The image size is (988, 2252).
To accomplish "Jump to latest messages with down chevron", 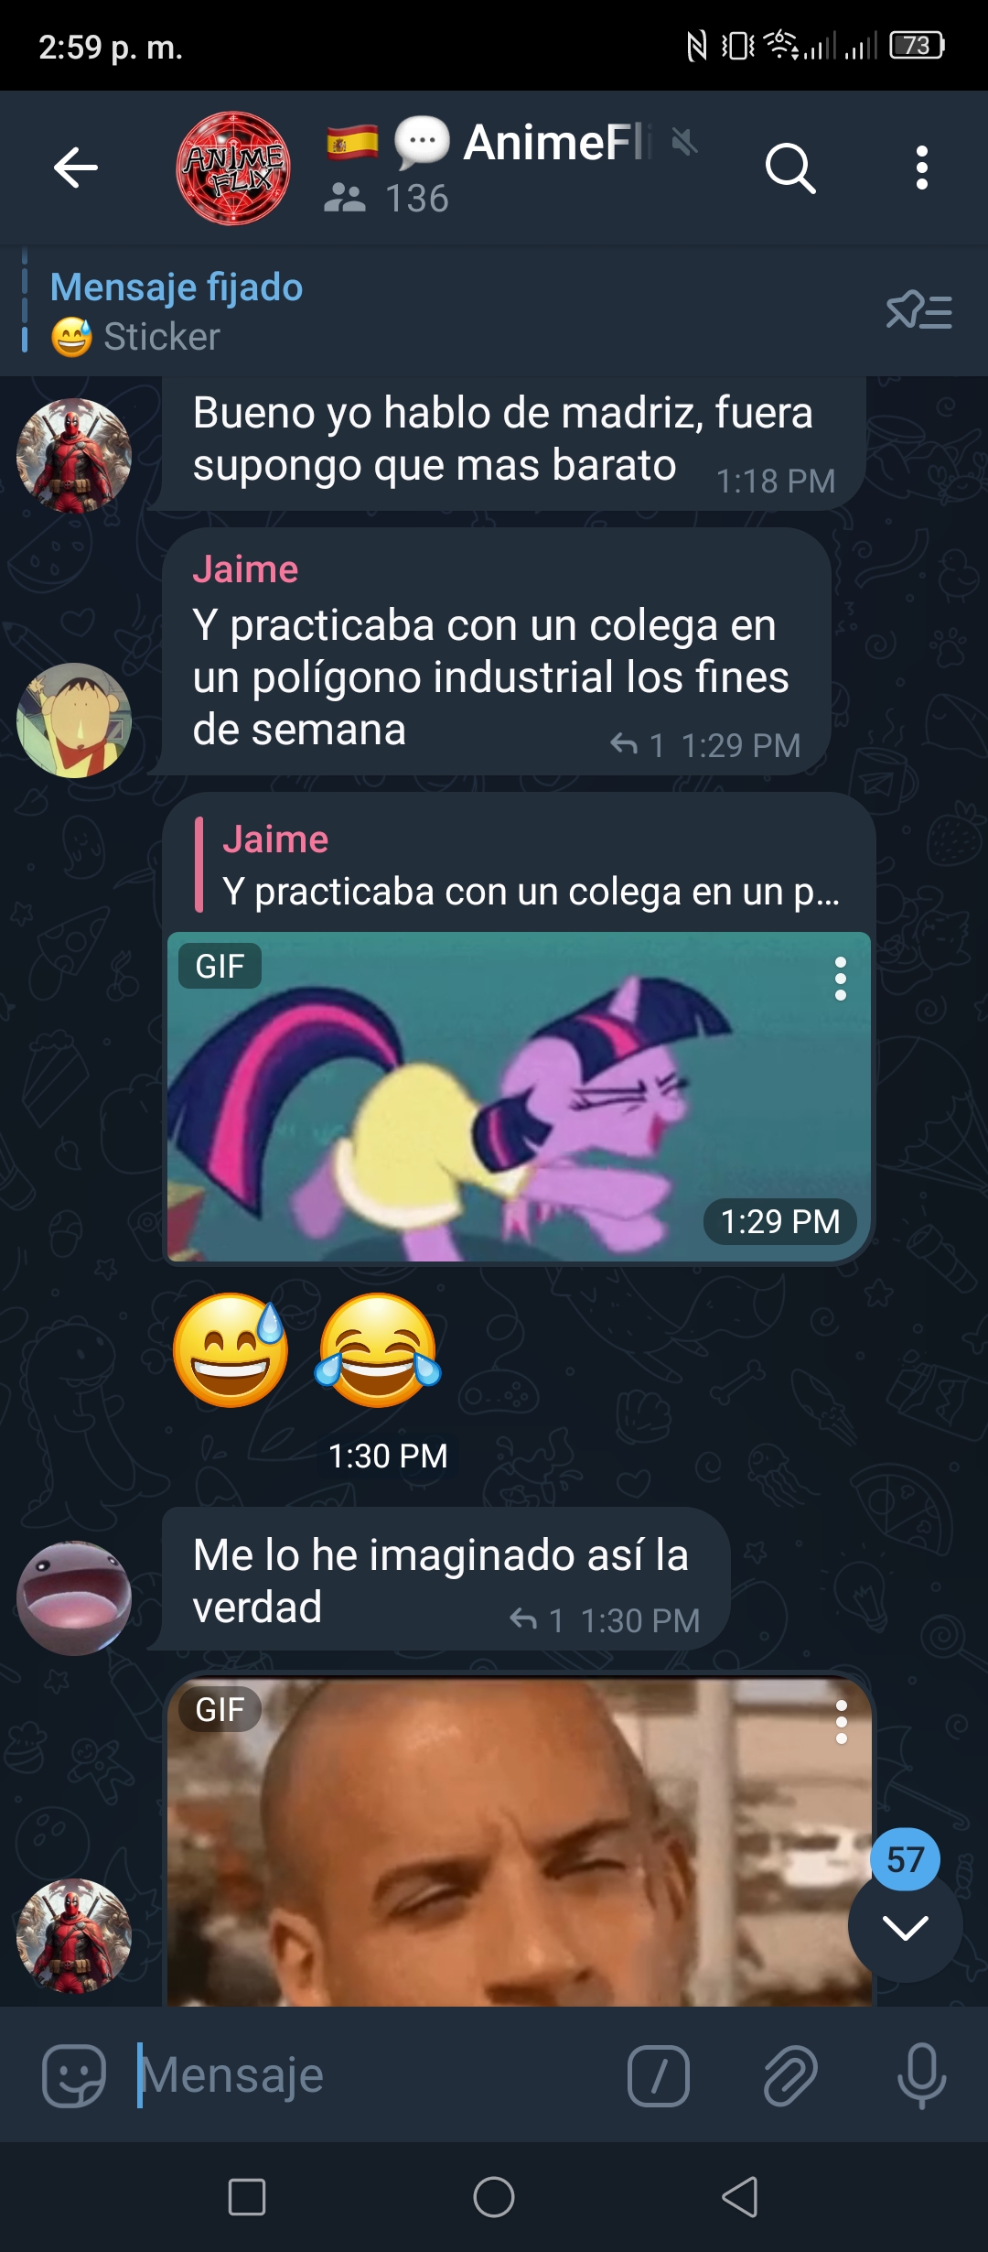I will click(905, 1926).
